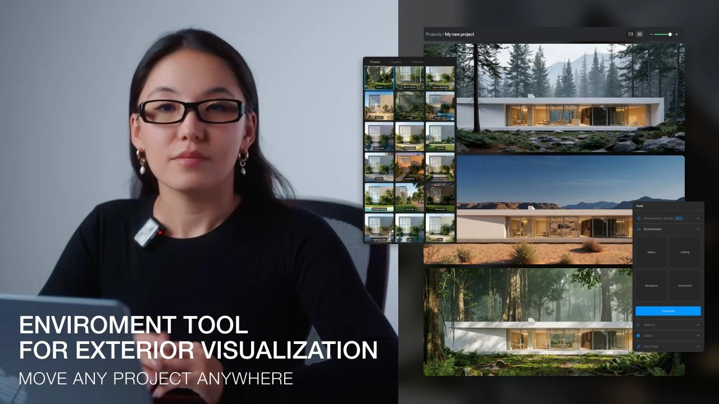Open the Atmosphere option tile

652,286
